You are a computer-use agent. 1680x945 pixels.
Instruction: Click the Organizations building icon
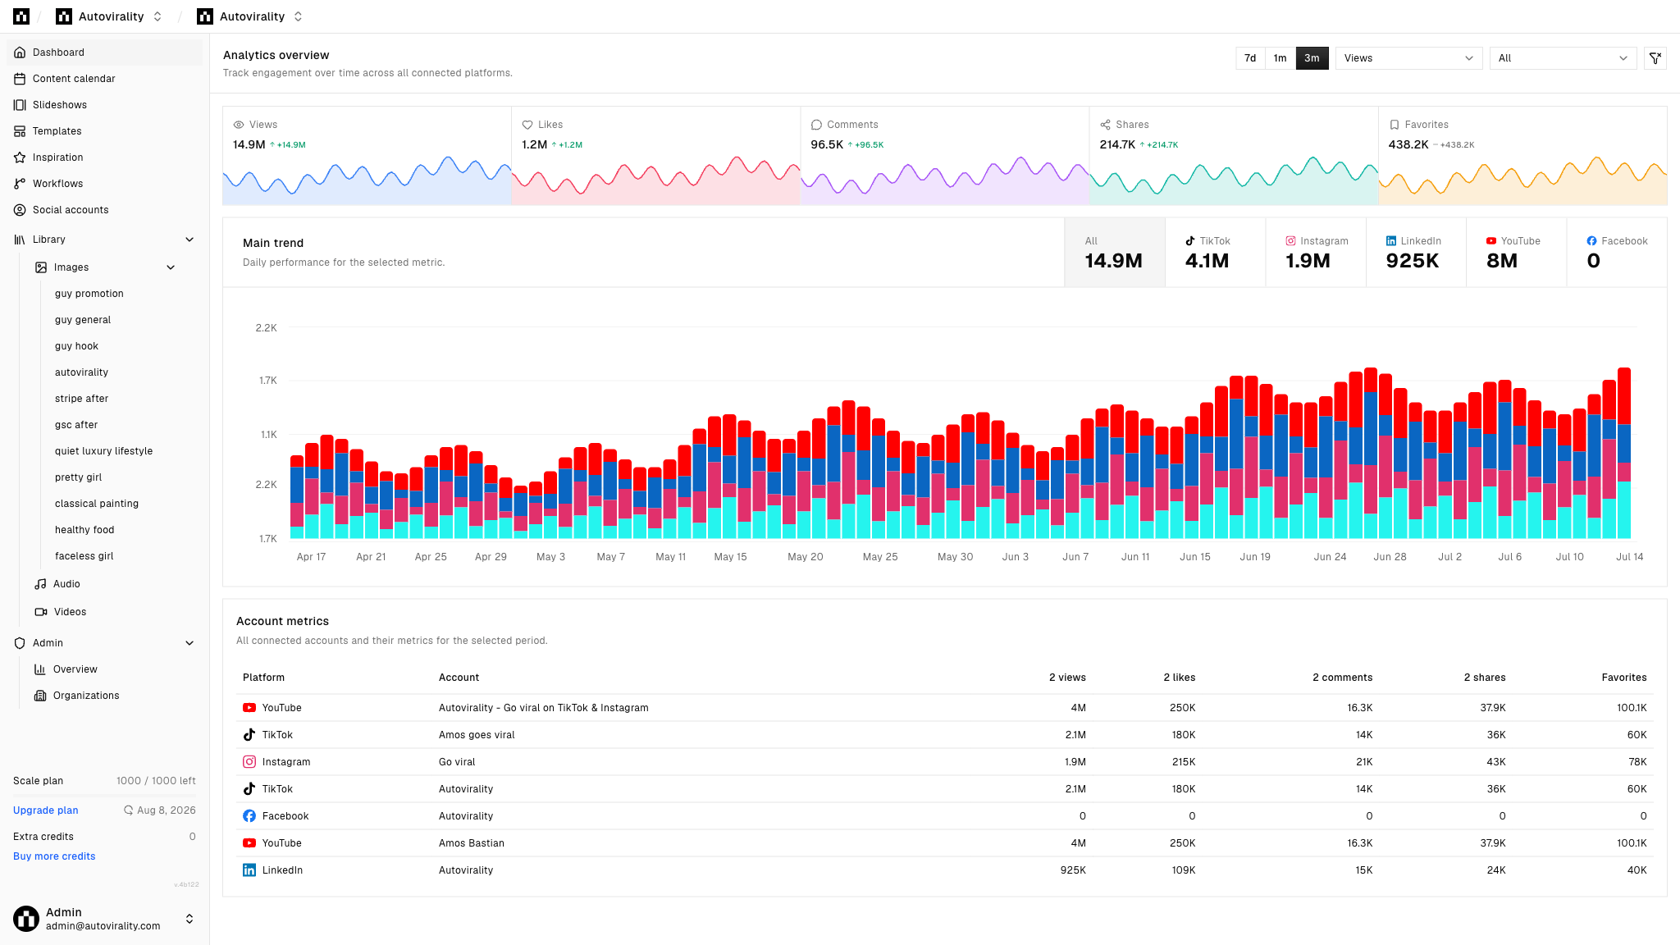coord(40,696)
